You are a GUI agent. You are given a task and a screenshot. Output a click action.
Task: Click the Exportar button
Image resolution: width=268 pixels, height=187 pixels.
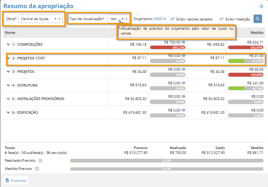tap(16, 180)
